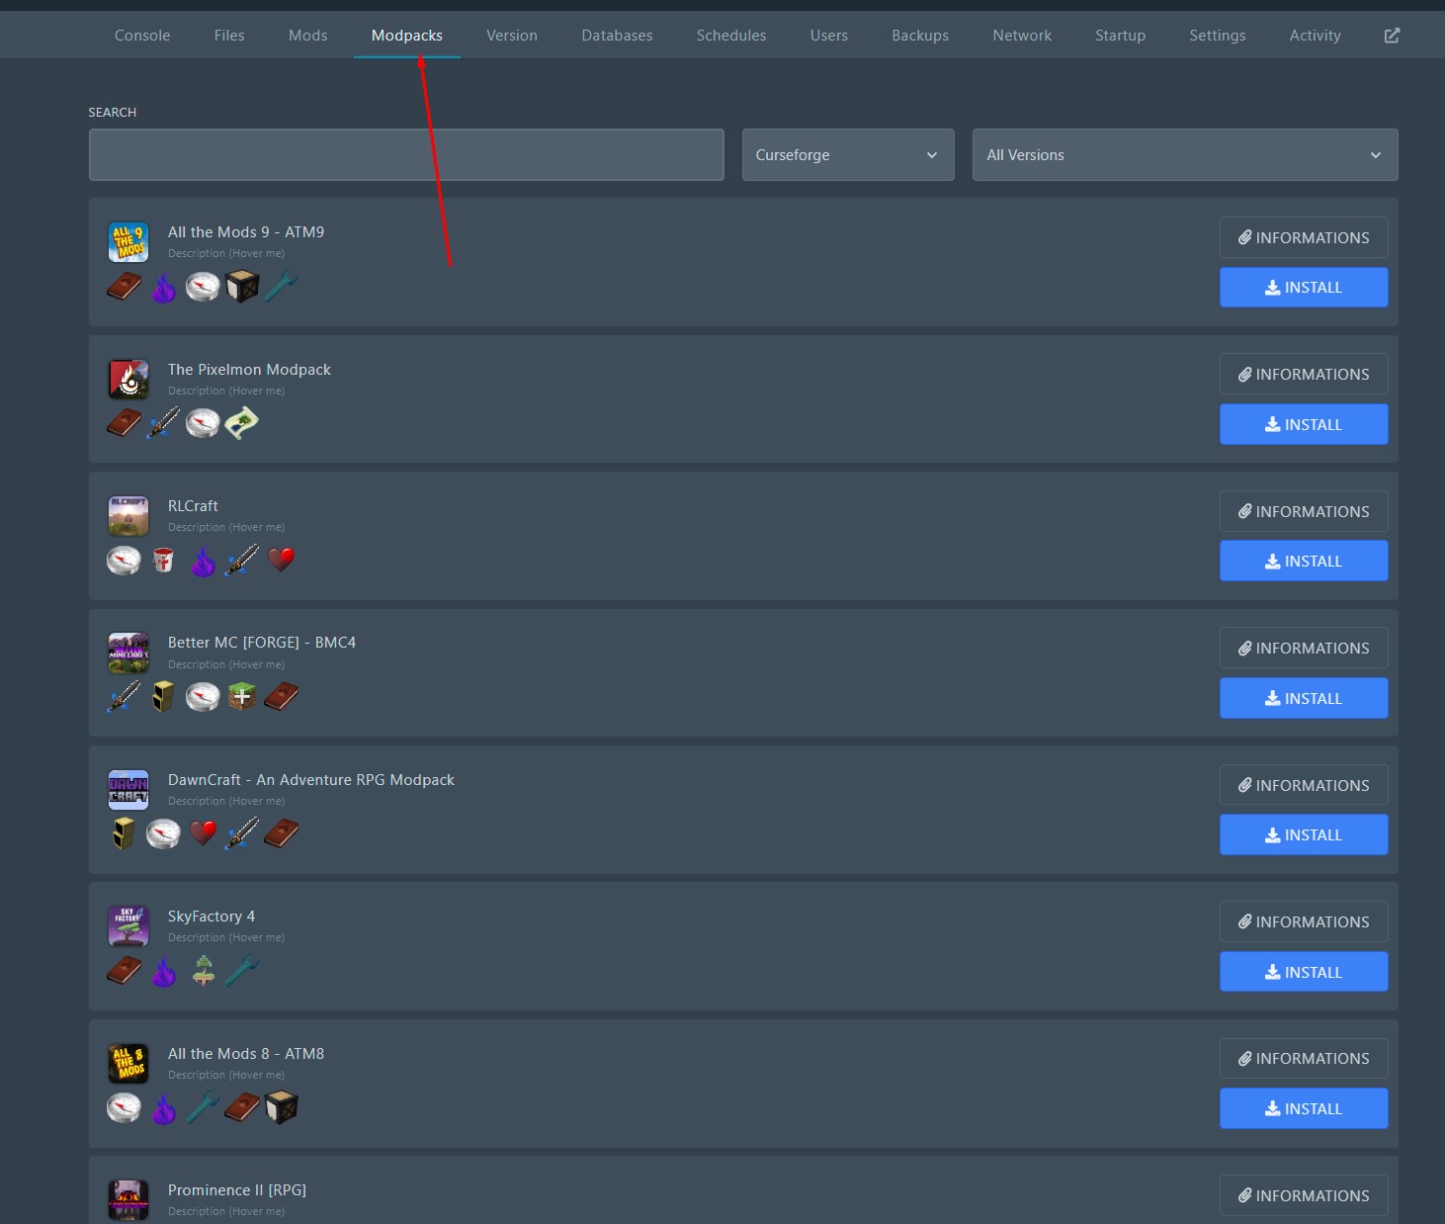1445x1224 pixels.
Task: Switch to the Version tab
Action: 512,36
